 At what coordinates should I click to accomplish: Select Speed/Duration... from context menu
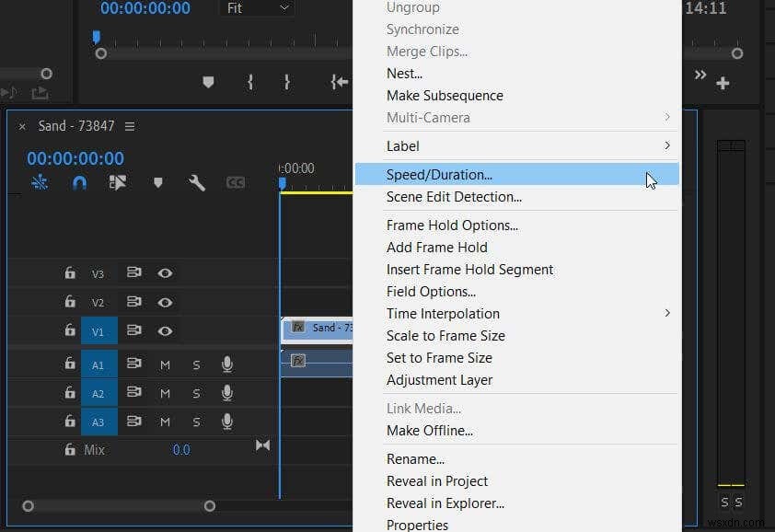click(x=439, y=174)
